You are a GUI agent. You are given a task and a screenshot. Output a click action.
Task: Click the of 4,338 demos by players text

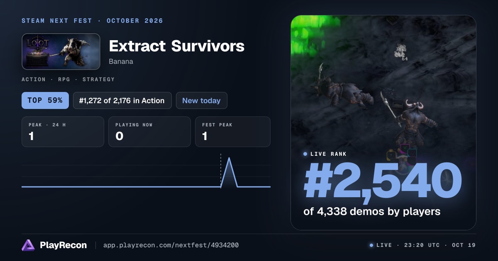(372, 211)
